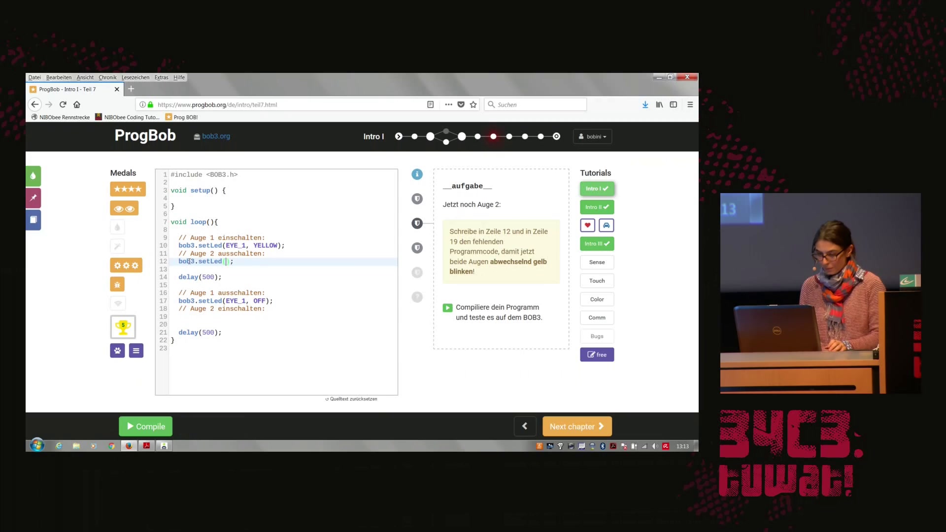The image size is (946, 532).
Task: Open the blue info step icon
Action: 417,174
